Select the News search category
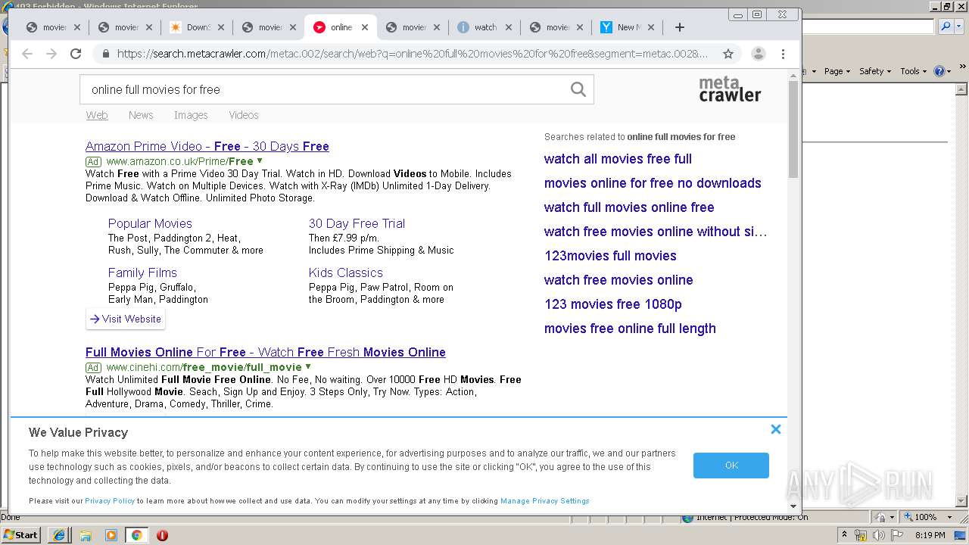This screenshot has width=969, height=545. (141, 115)
